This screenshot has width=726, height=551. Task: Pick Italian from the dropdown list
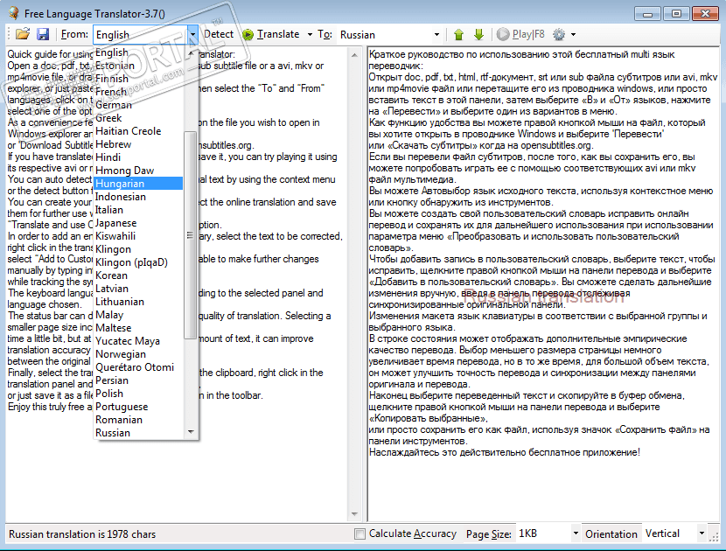138,210
